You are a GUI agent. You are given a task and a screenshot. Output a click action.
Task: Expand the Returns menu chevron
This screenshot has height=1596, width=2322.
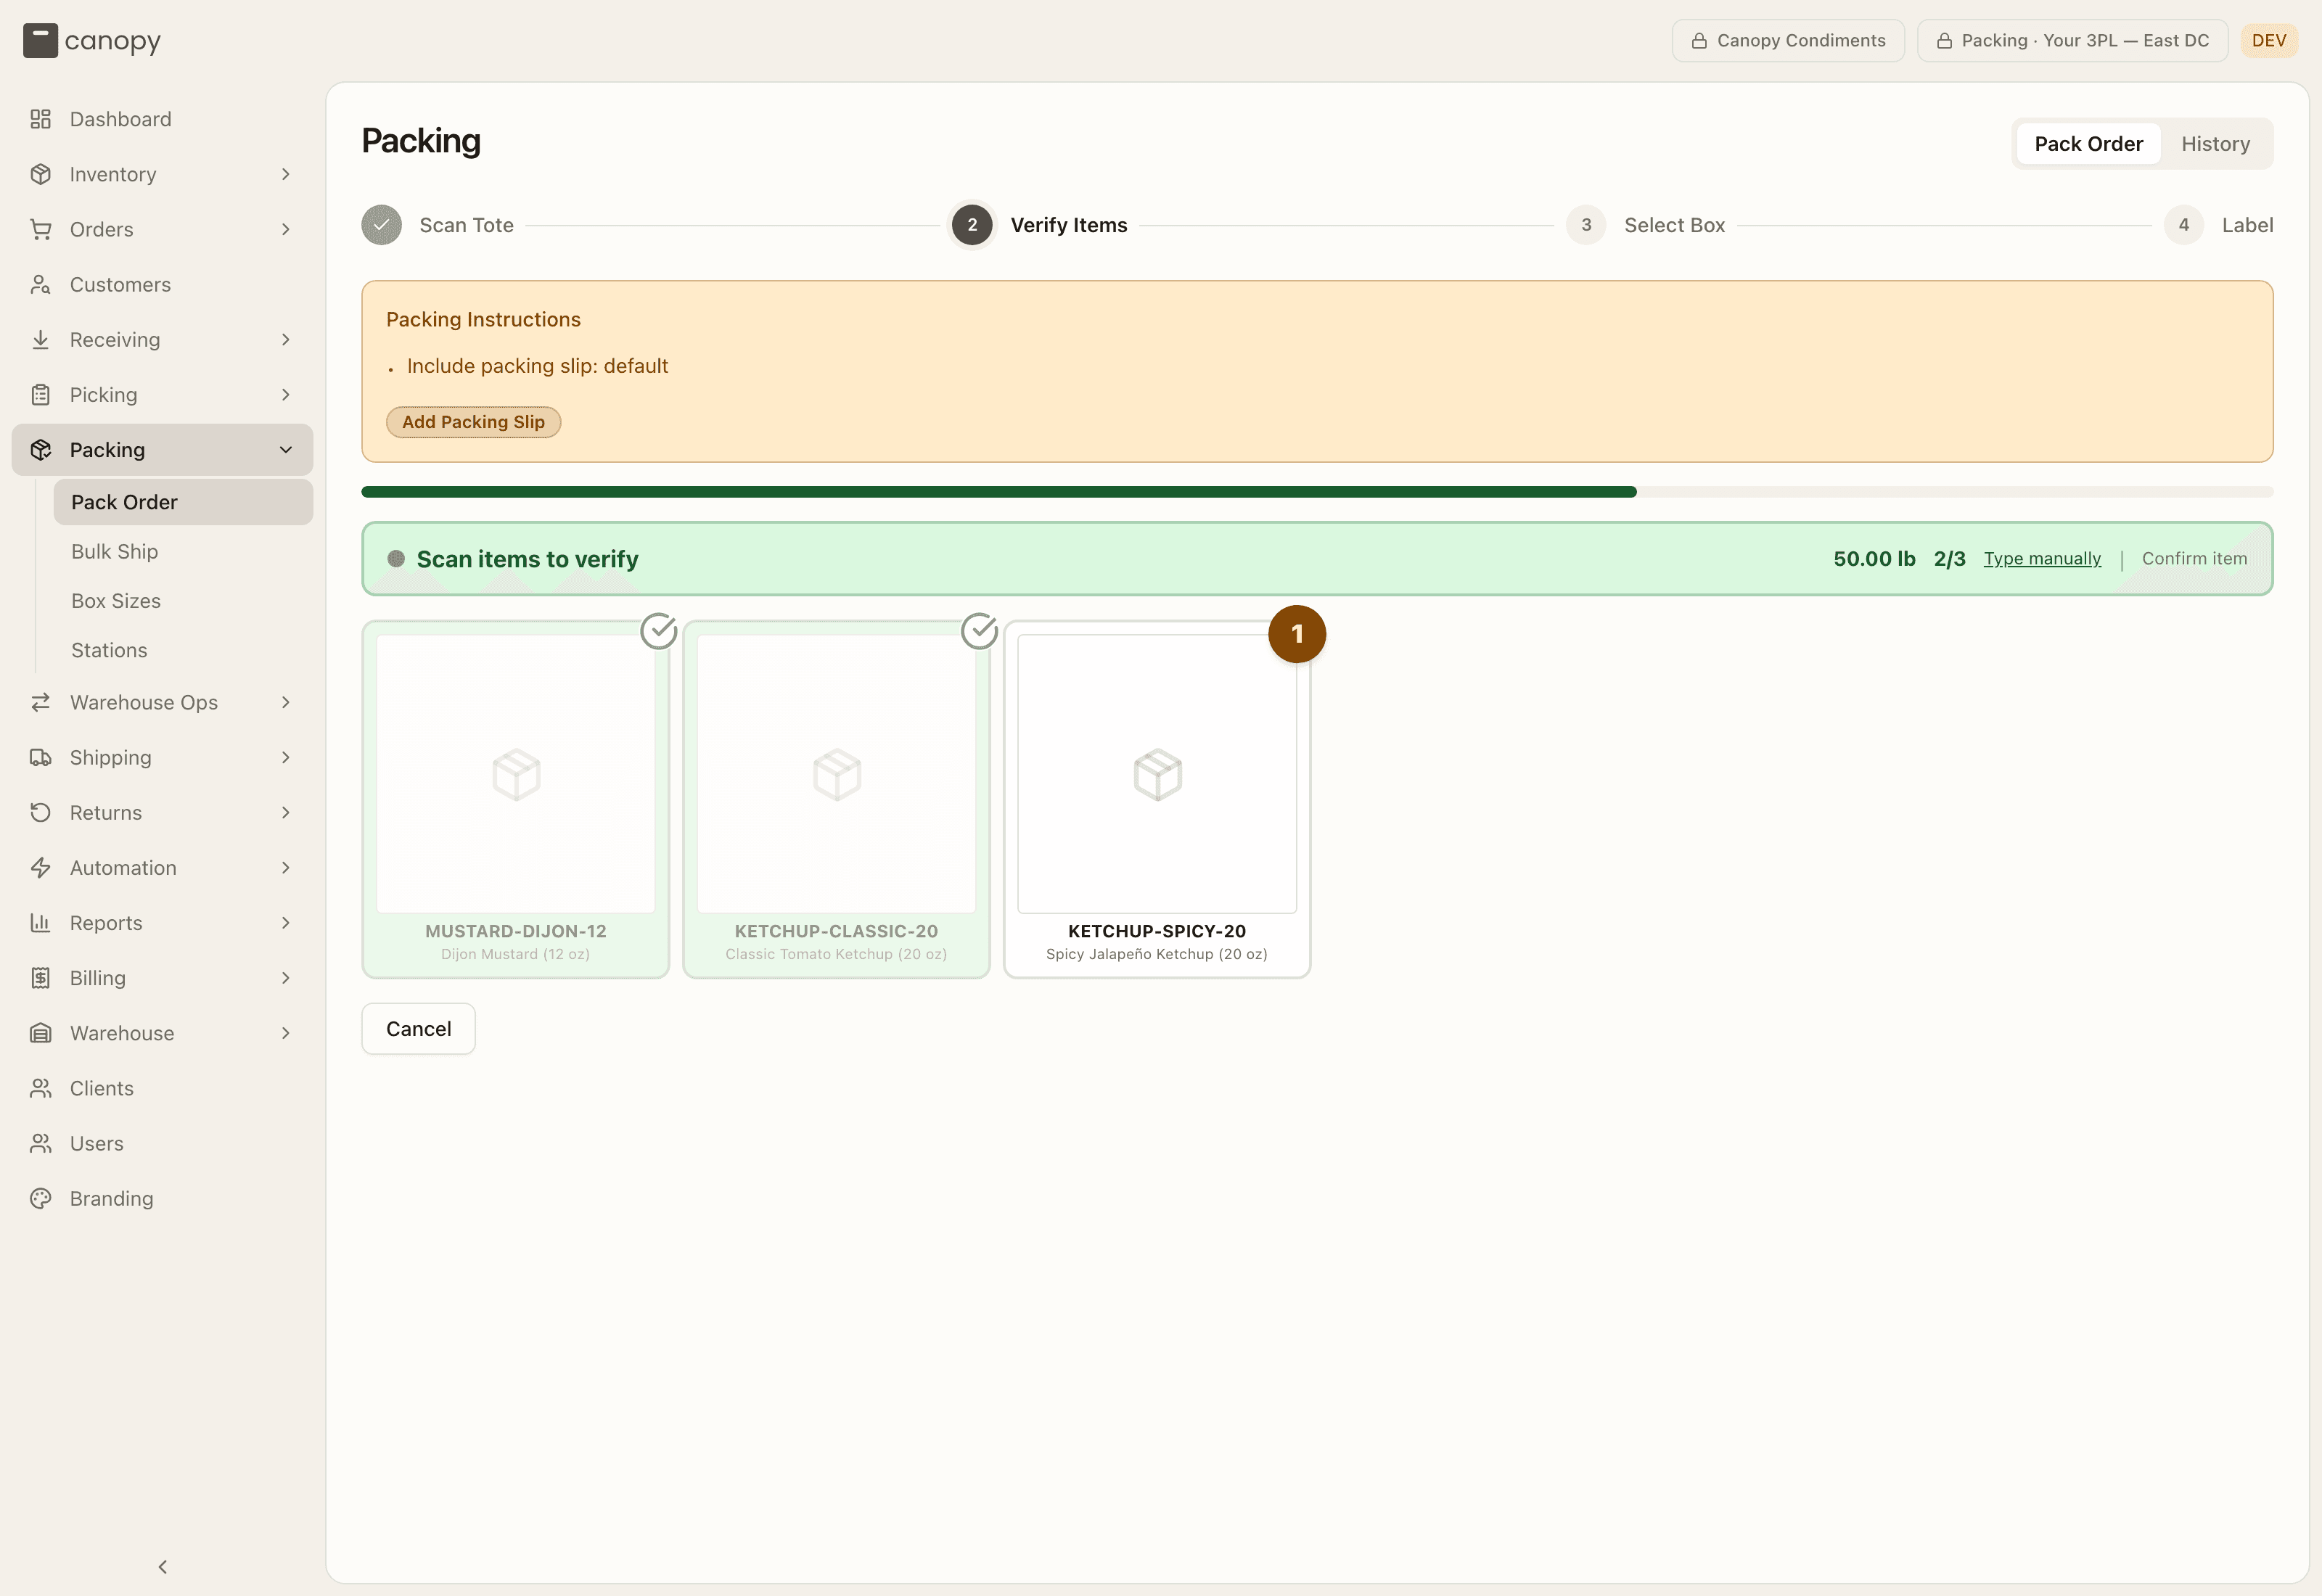[286, 812]
